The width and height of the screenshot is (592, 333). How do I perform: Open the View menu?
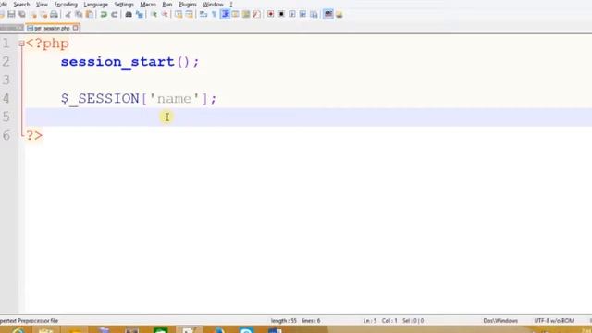click(42, 5)
